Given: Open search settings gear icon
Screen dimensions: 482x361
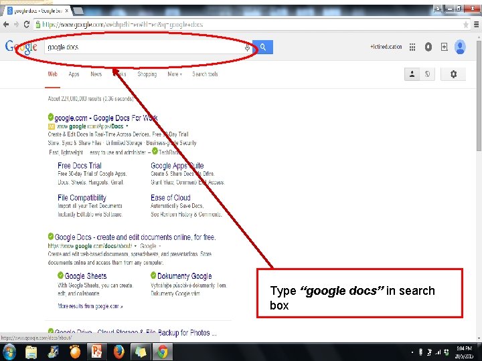Looking at the screenshot, I should tap(453, 74).
